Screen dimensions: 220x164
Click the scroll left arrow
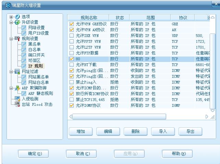pos(71,117)
